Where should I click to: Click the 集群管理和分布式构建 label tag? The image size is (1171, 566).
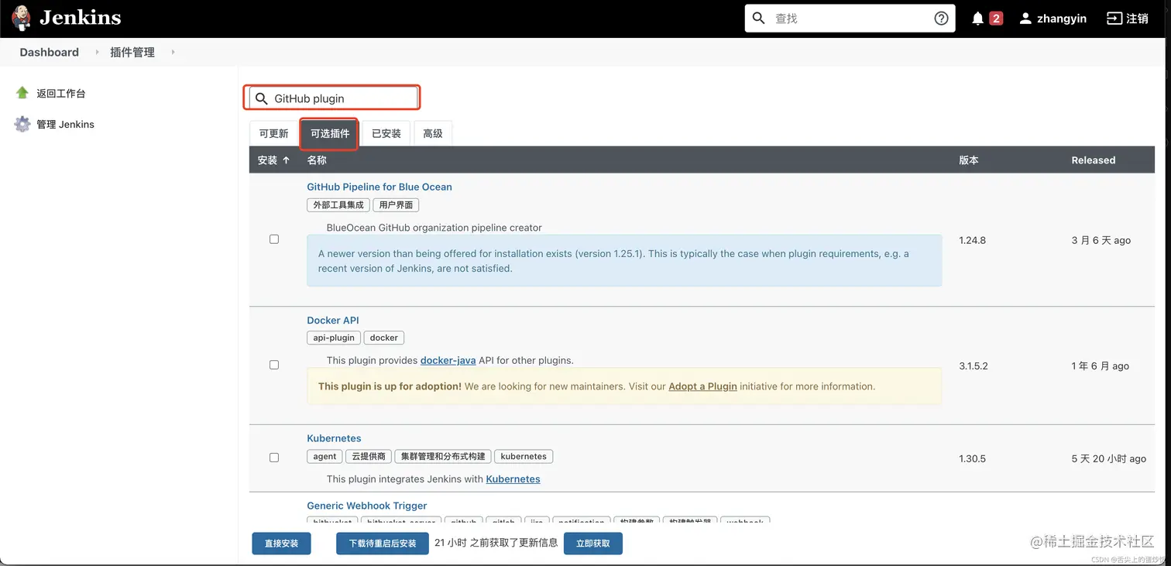coord(443,457)
